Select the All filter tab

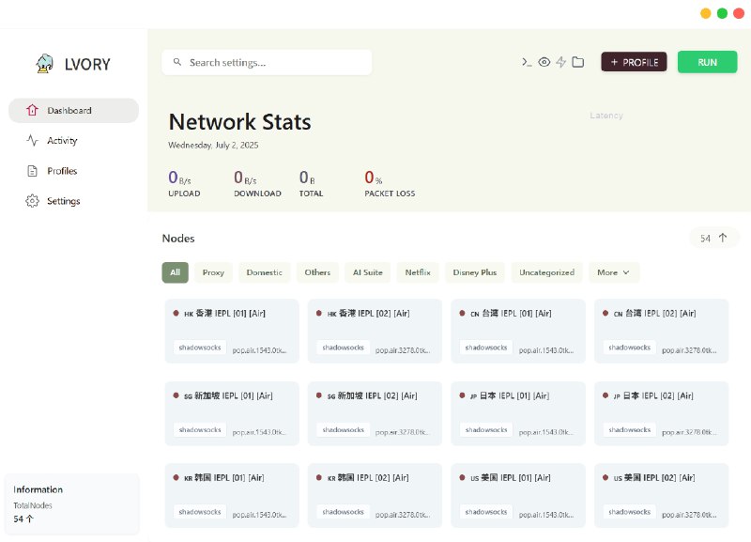pos(175,272)
